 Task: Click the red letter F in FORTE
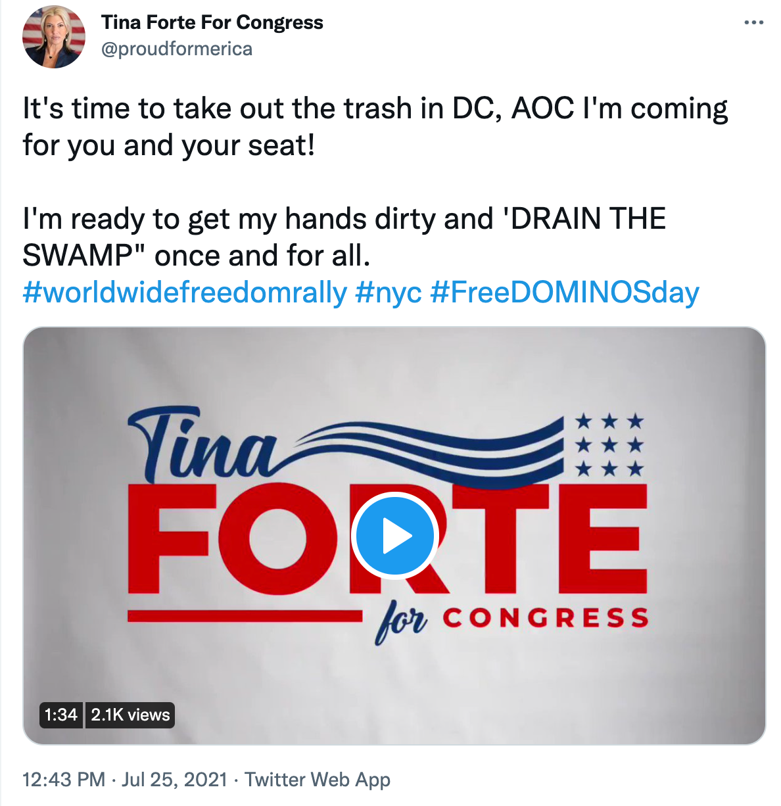(170, 538)
